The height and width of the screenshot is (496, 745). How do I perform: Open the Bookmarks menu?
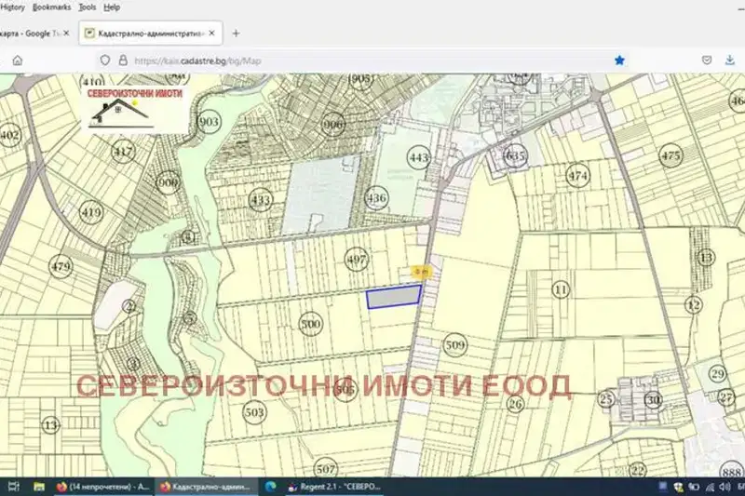51,7
